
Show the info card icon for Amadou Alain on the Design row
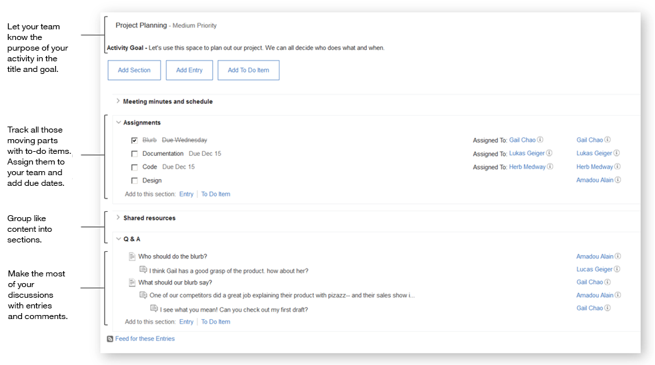point(618,180)
